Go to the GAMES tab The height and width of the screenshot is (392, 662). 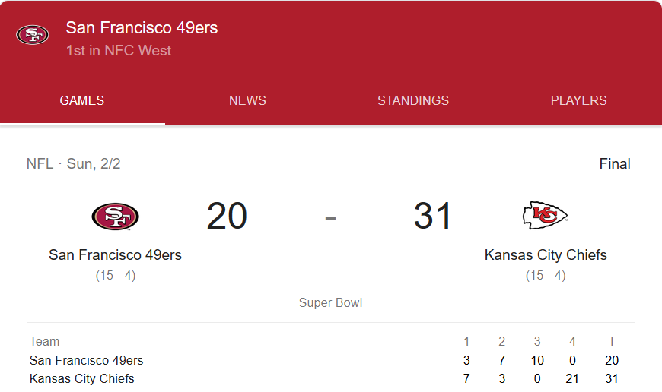(82, 100)
